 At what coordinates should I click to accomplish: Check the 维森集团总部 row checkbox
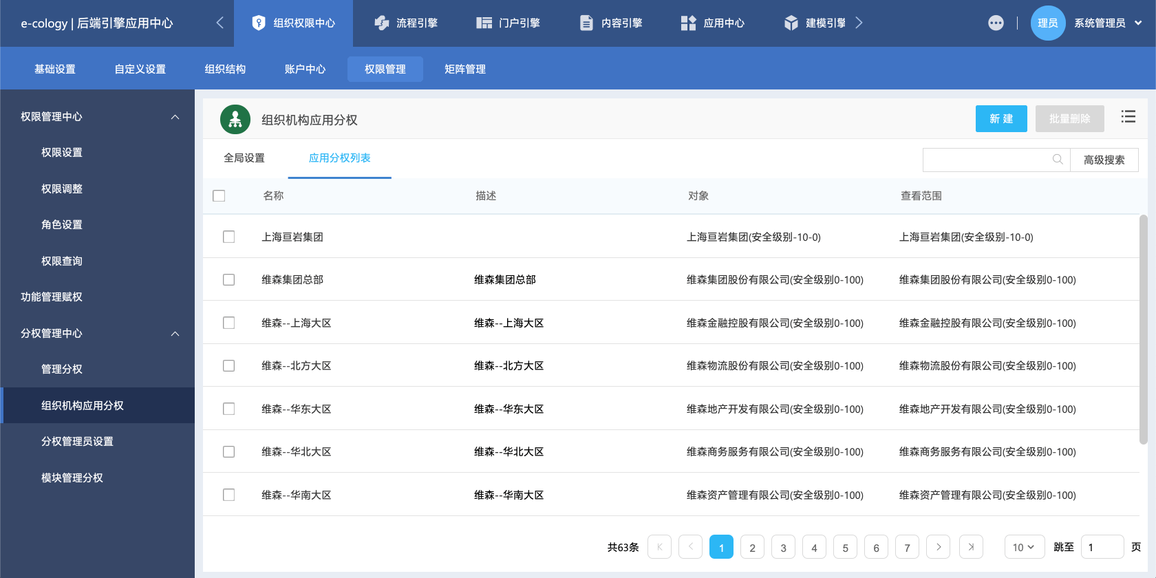(x=228, y=279)
